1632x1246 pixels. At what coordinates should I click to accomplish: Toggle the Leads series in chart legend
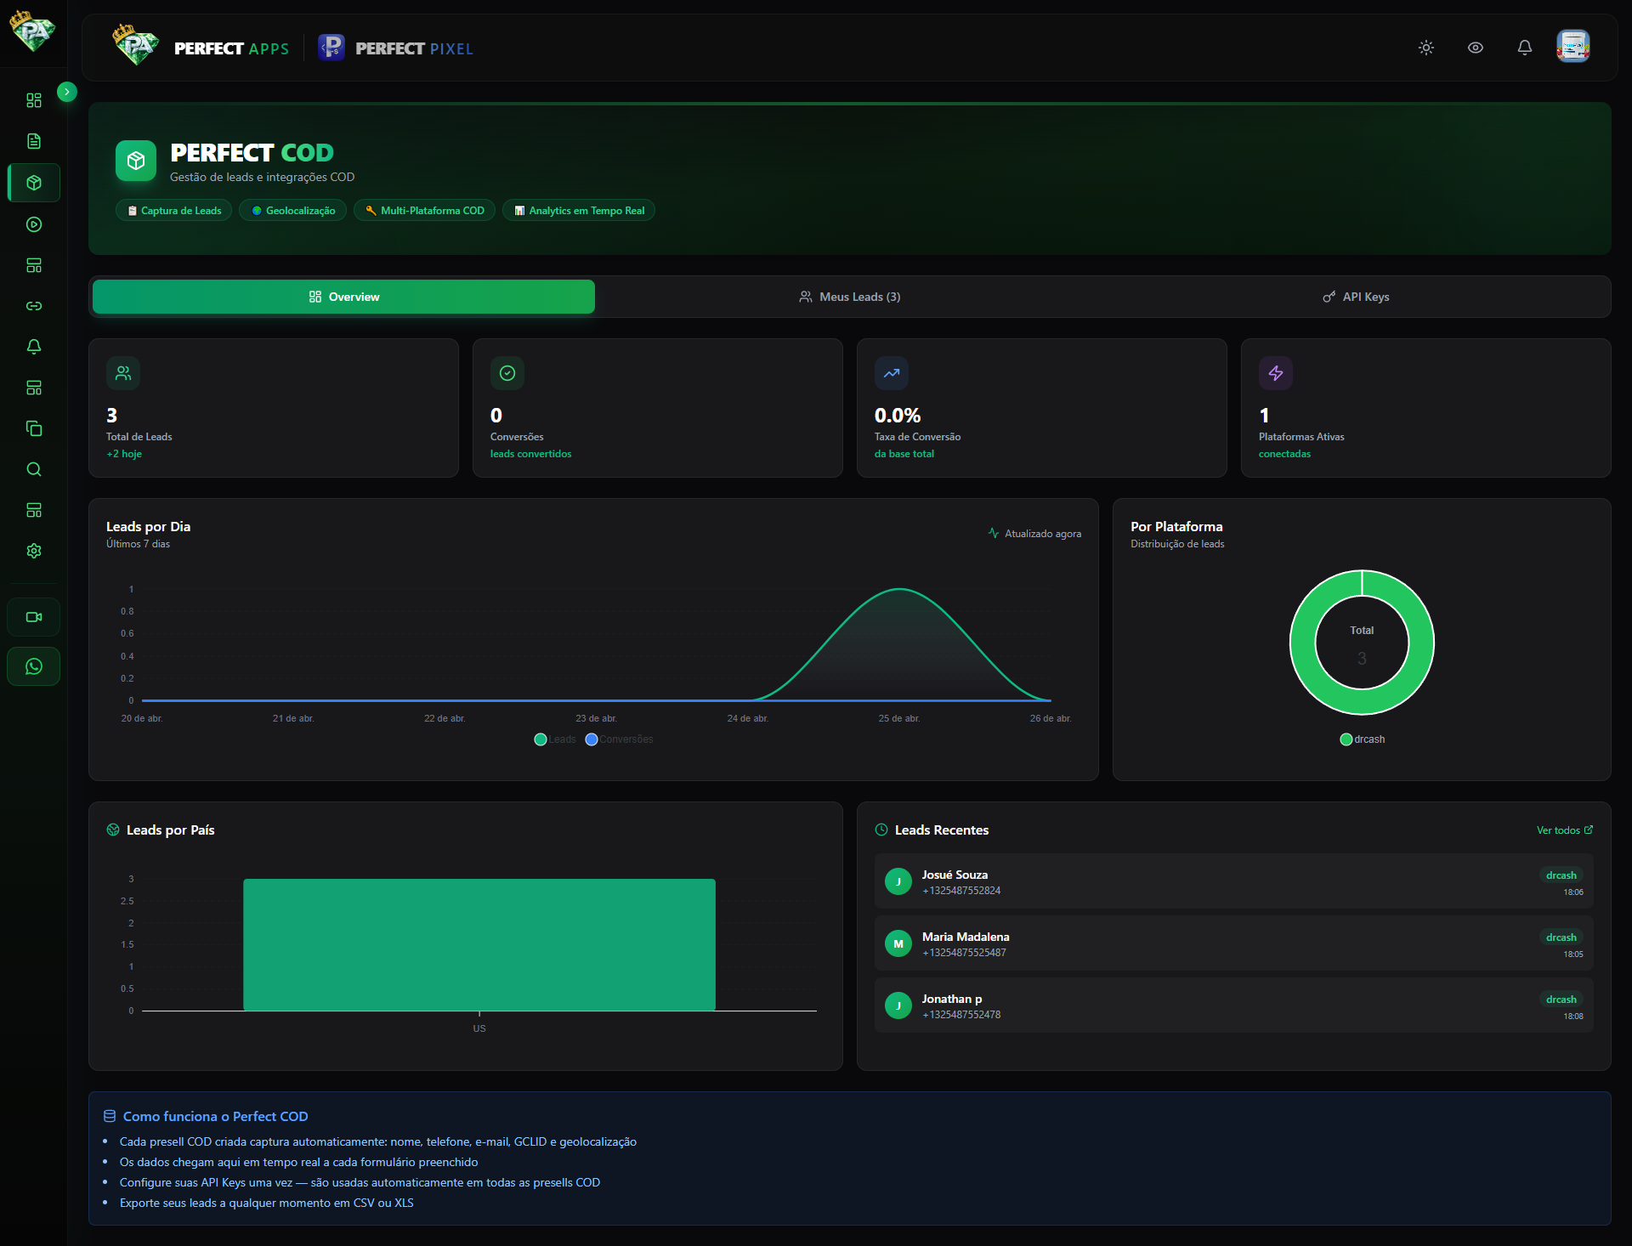pos(555,739)
